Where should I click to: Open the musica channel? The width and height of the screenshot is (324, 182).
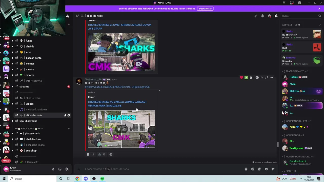tap(42, 69)
